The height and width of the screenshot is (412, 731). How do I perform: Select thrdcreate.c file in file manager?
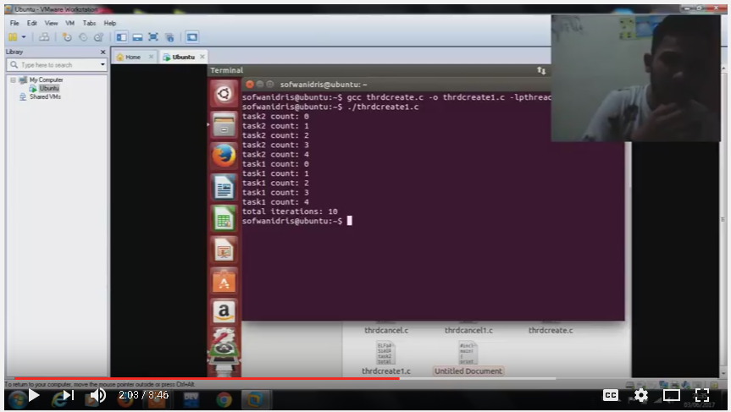pos(551,330)
